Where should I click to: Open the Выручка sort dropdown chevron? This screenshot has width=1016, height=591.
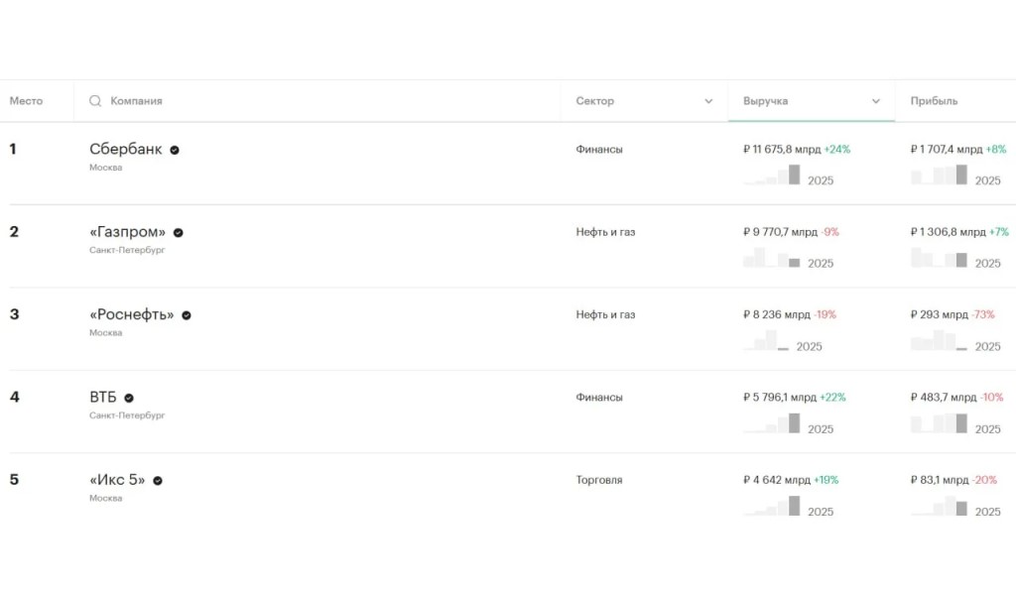click(876, 101)
